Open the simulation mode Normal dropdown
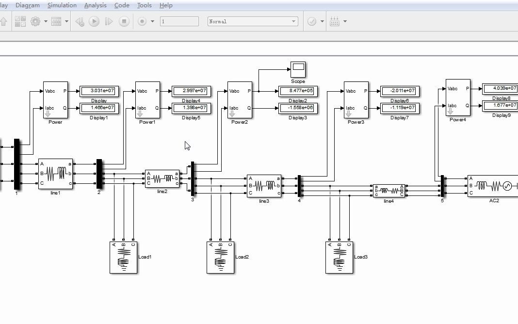This screenshot has width=518, height=324. pyautogui.click(x=253, y=21)
